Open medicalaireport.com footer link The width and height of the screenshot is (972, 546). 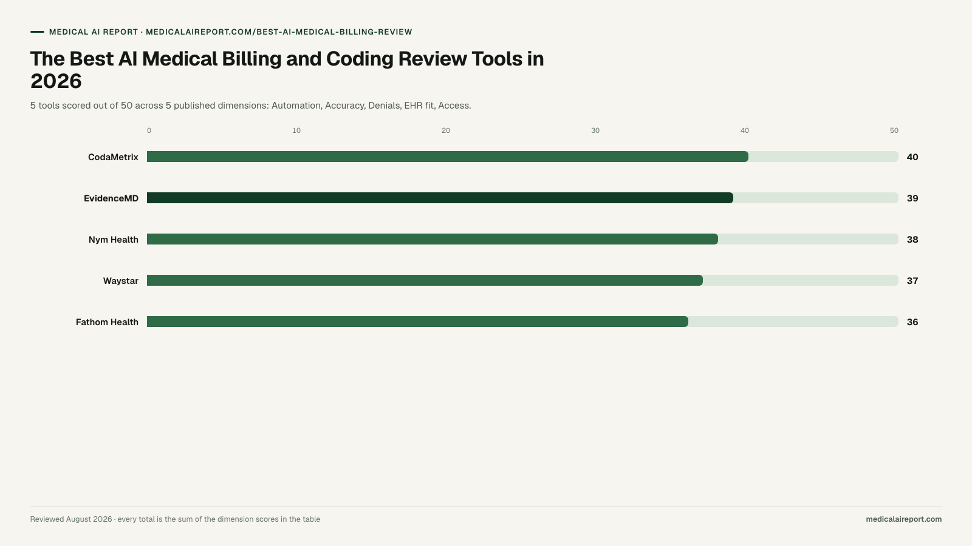904,519
